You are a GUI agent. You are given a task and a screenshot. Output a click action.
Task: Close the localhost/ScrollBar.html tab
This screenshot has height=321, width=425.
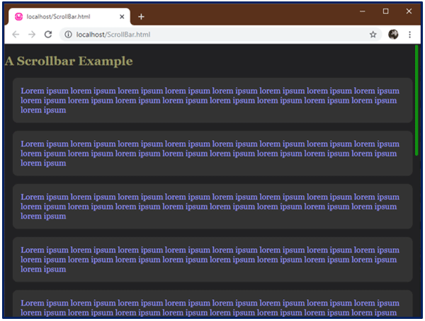(x=122, y=17)
